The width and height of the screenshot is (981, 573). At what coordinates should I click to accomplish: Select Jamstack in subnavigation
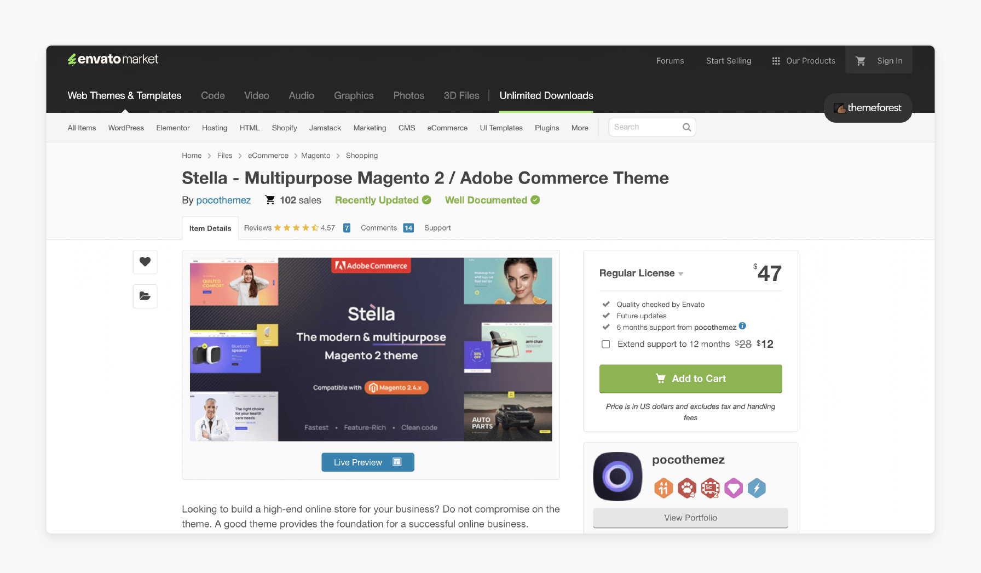(x=325, y=128)
